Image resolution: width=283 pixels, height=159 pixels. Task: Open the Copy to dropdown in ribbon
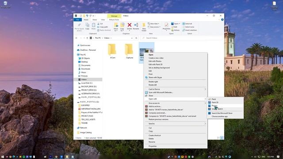pos(122,27)
